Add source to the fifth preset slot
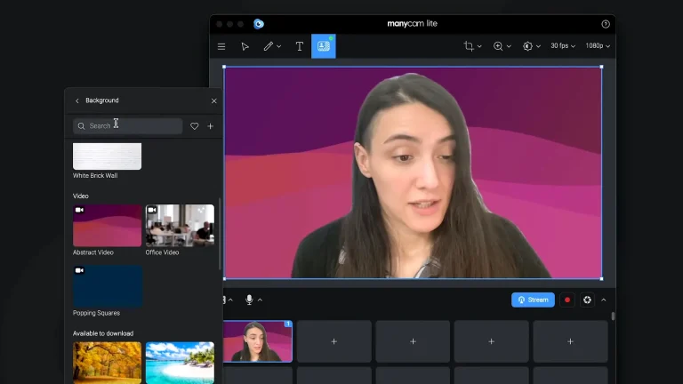Screen dimensions: 683x384 570,341
